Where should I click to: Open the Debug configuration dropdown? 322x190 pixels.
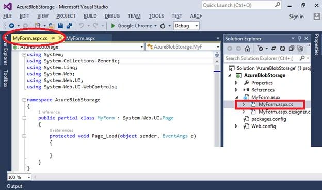coord(197,26)
